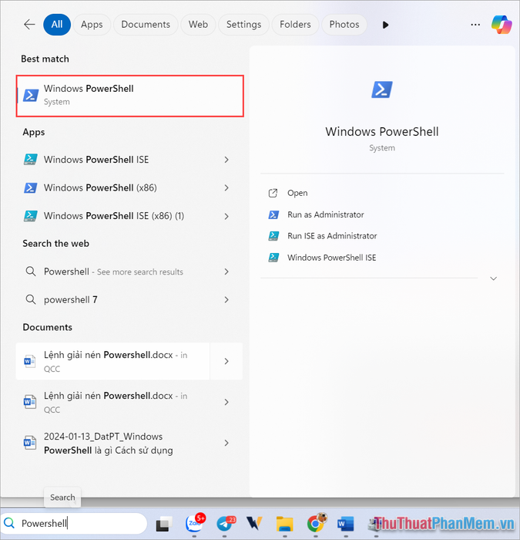
Task: Expand 'Powershell - See more search results' chevron
Action: coord(226,272)
